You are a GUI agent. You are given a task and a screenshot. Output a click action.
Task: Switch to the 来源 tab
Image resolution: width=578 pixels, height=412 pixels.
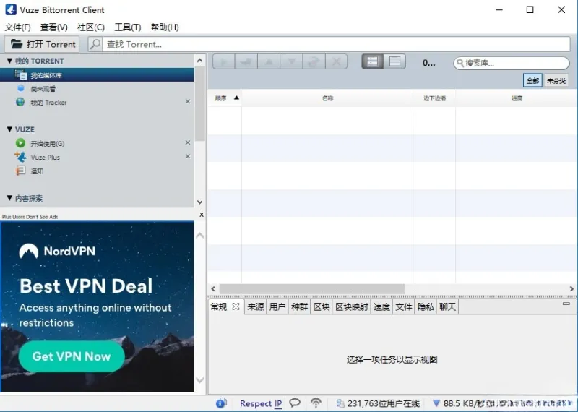(256, 306)
